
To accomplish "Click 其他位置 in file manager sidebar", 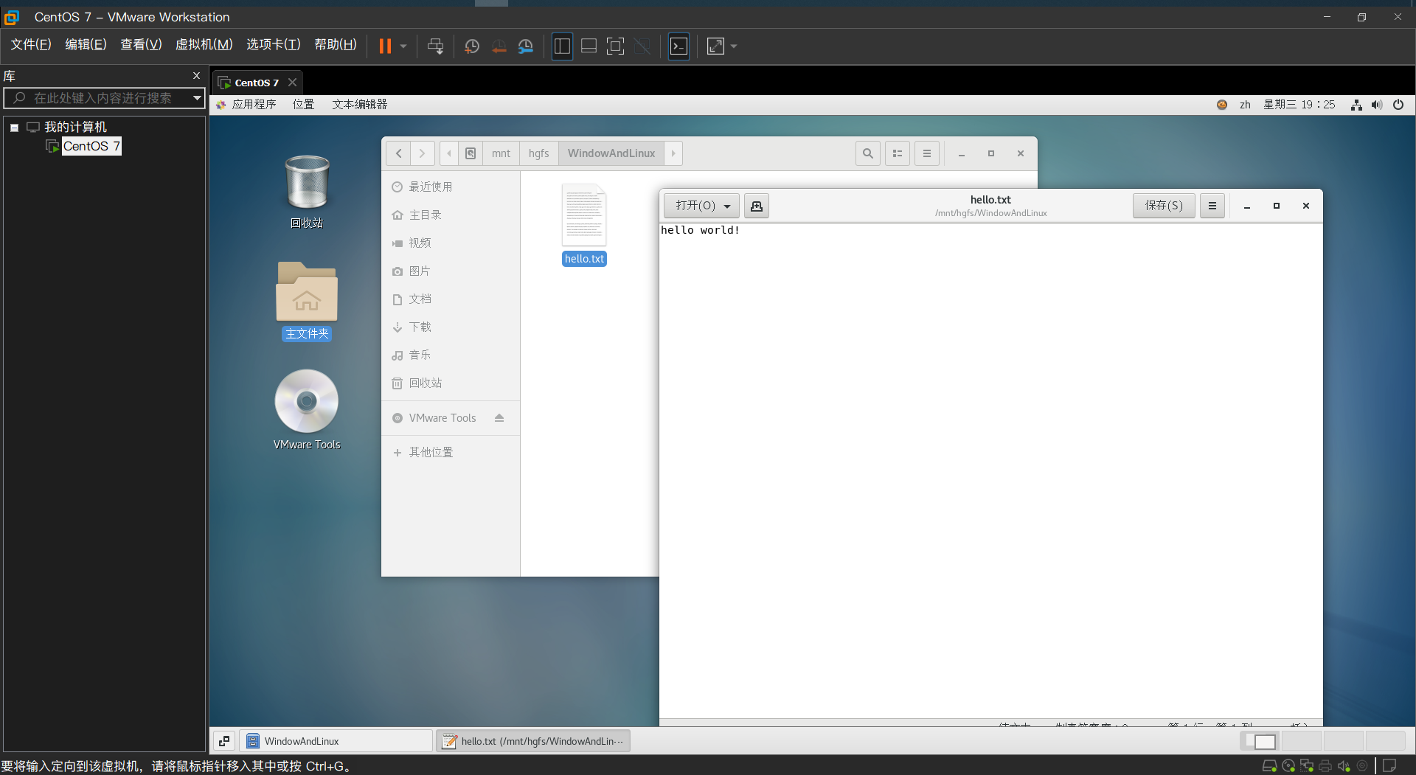I will (x=451, y=453).
